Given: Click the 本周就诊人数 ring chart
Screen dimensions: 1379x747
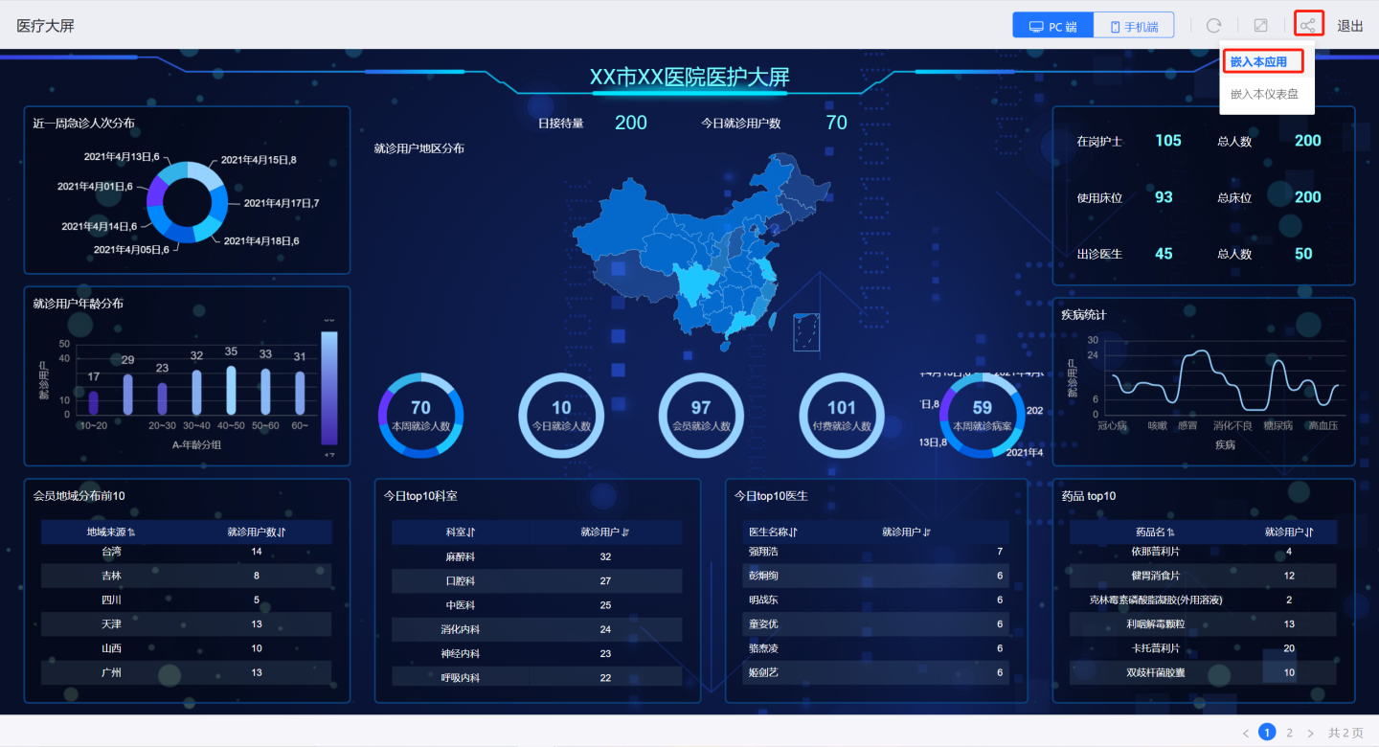Looking at the screenshot, I should tap(420, 416).
